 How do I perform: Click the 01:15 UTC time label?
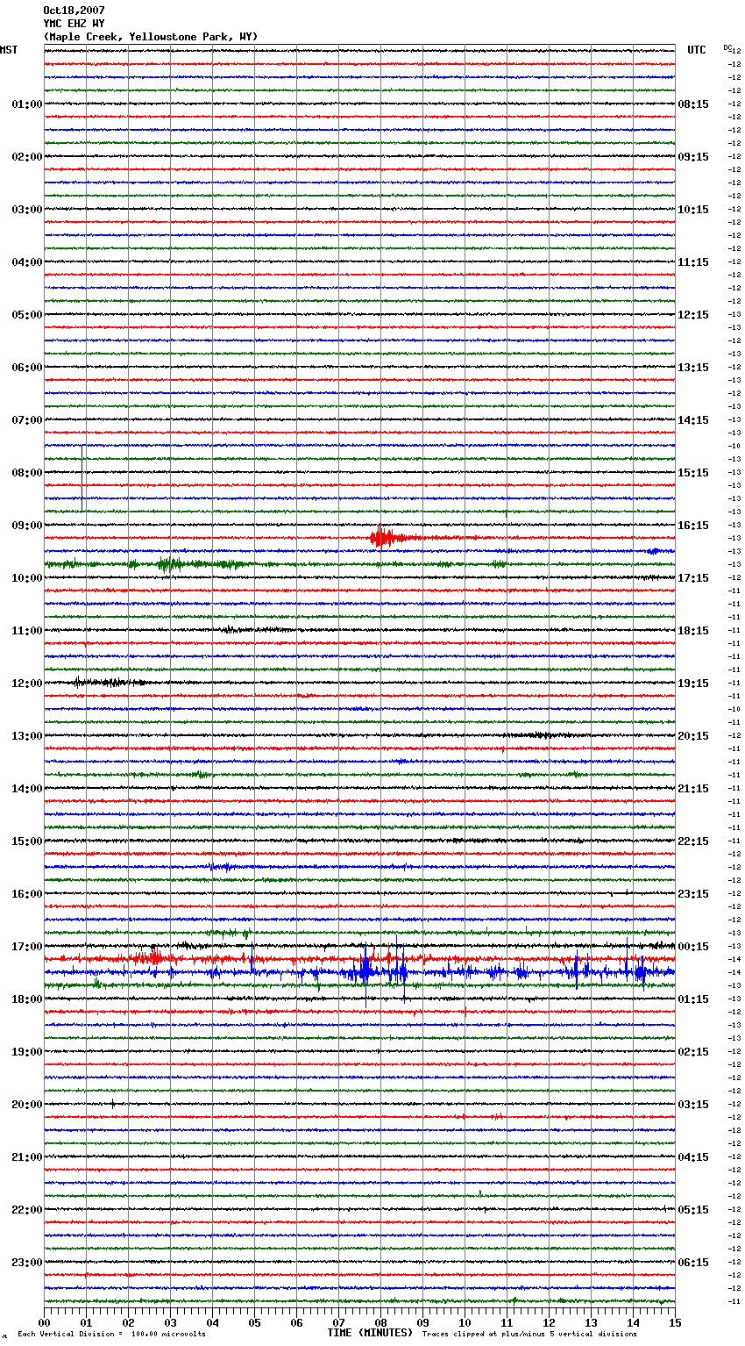pos(693,999)
